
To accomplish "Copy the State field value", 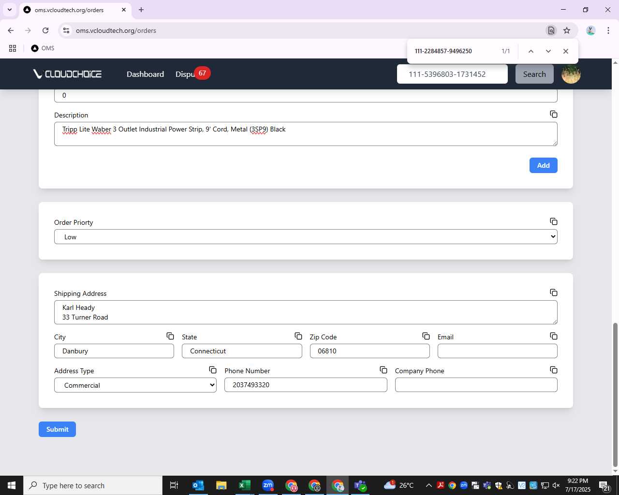I will pyautogui.click(x=298, y=336).
